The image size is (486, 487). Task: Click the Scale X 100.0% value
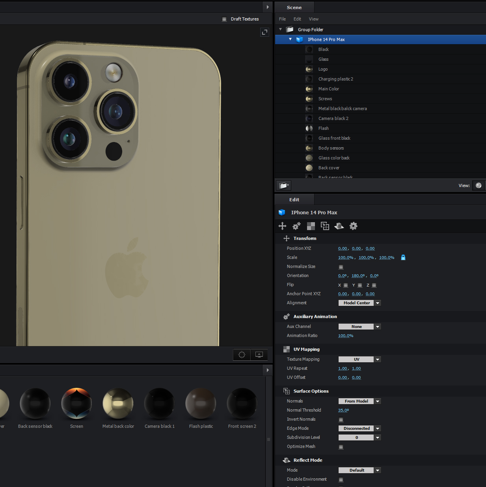[x=346, y=258]
